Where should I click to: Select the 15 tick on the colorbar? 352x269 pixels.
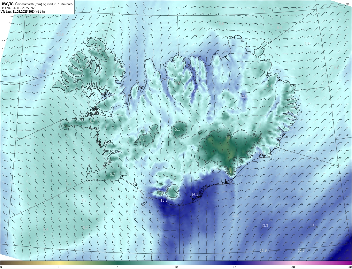tap(235, 267)
